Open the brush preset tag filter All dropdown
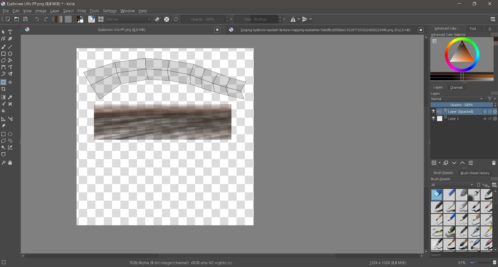 pos(452,185)
